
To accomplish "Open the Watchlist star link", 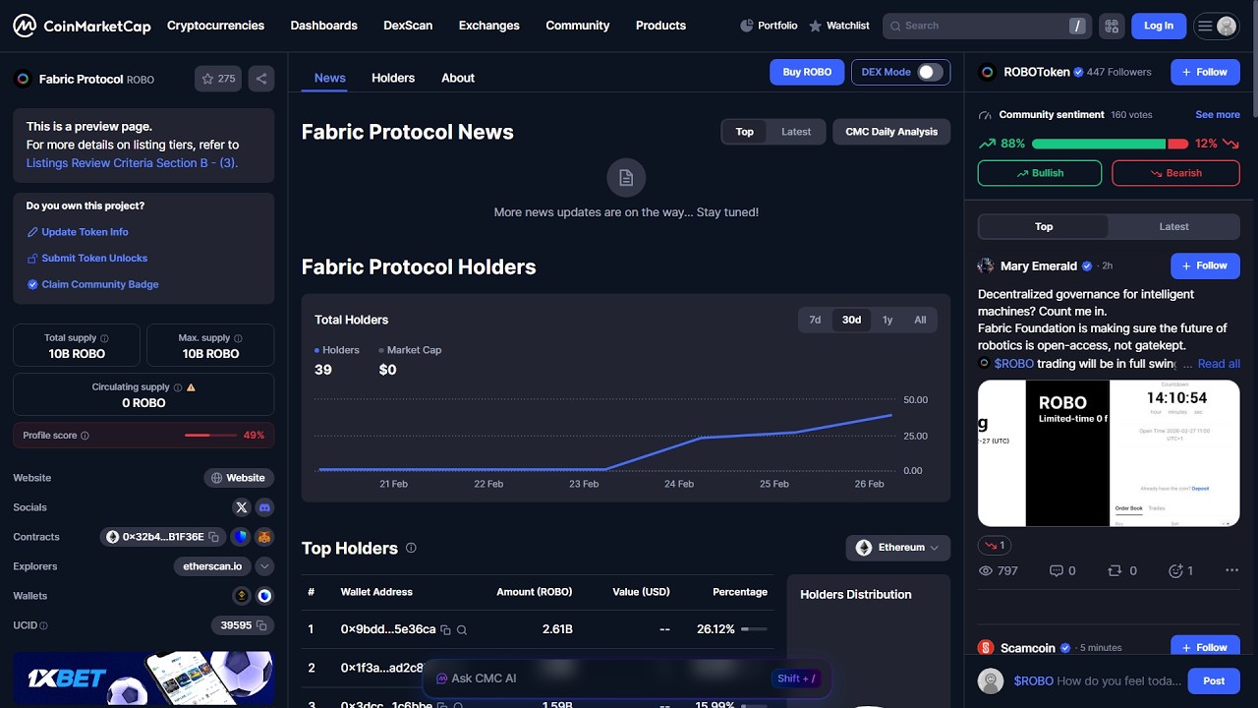I will click(x=838, y=26).
